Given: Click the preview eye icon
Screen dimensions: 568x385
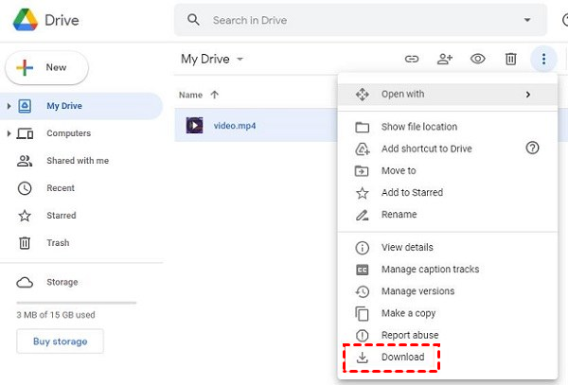Looking at the screenshot, I should coord(478,59).
